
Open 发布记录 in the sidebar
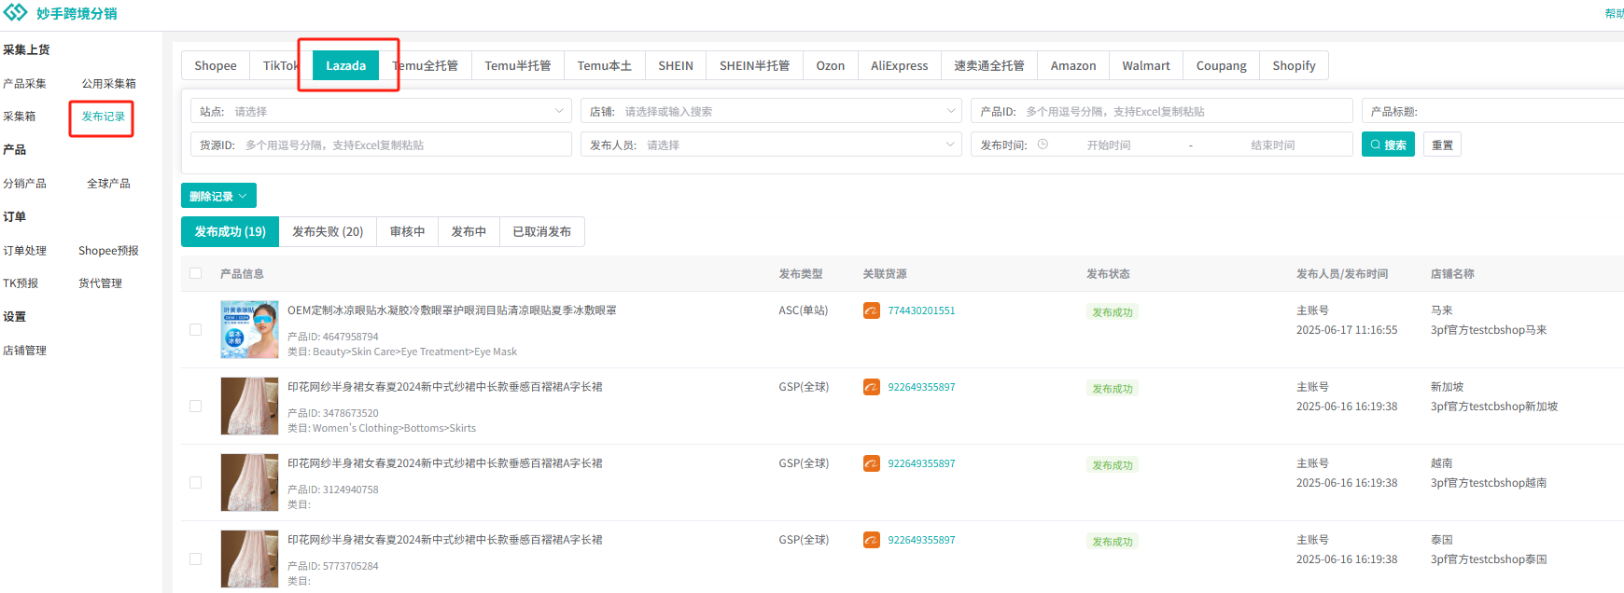tap(103, 117)
